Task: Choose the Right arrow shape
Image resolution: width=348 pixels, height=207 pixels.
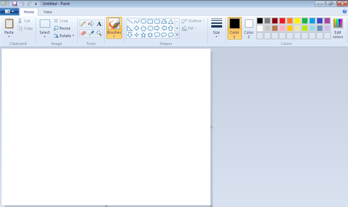Action: 157,28
